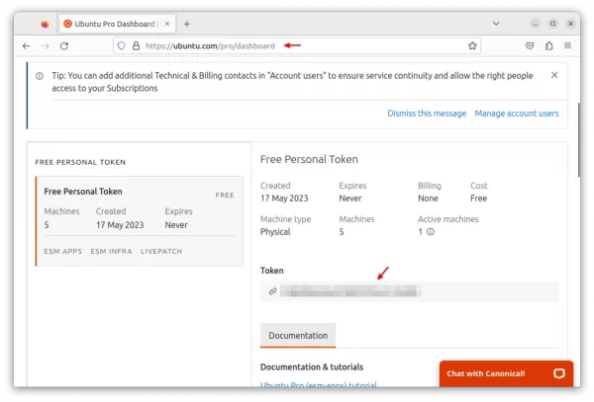Image resolution: width=594 pixels, height=402 pixels.
Task: Click the Billing value 'None'
Action: (428, 199)
